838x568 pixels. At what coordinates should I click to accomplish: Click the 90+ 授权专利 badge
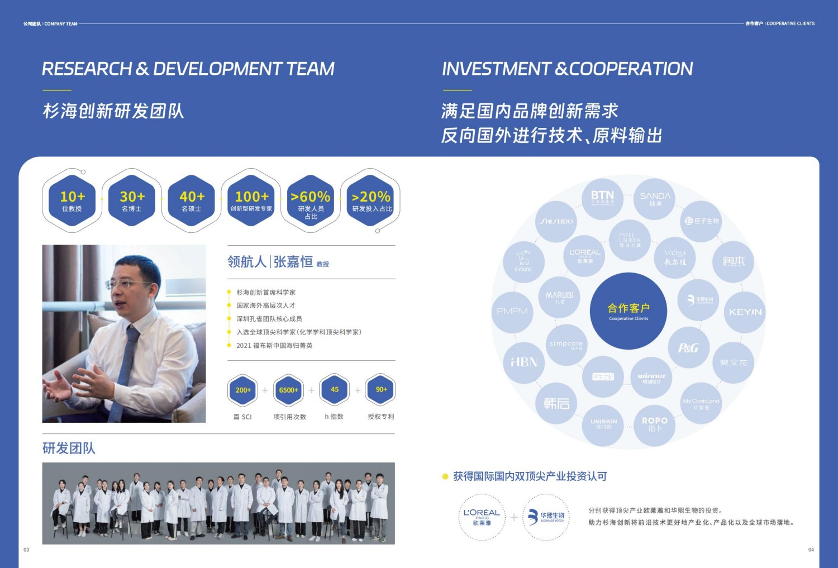tap(381, 390)
